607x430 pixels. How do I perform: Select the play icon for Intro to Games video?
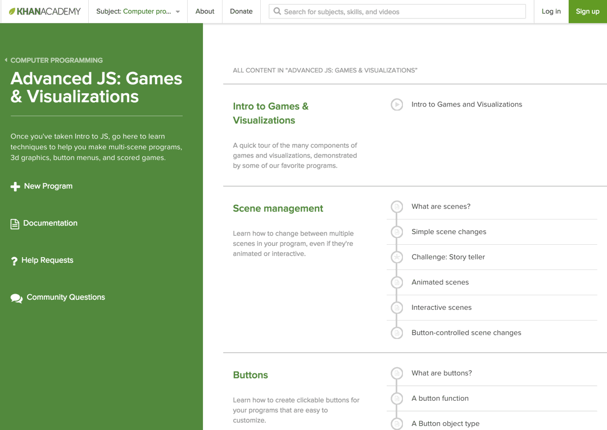[397, 104]
